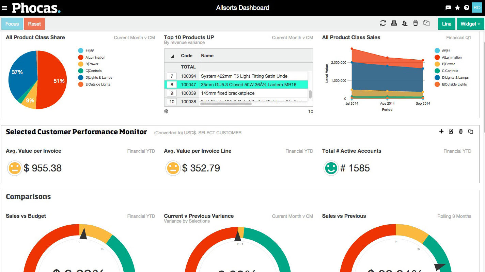Click the move arrows icon on Performance Monitor
This screenshot has height=272, width=485.
[x=441, y=132]
